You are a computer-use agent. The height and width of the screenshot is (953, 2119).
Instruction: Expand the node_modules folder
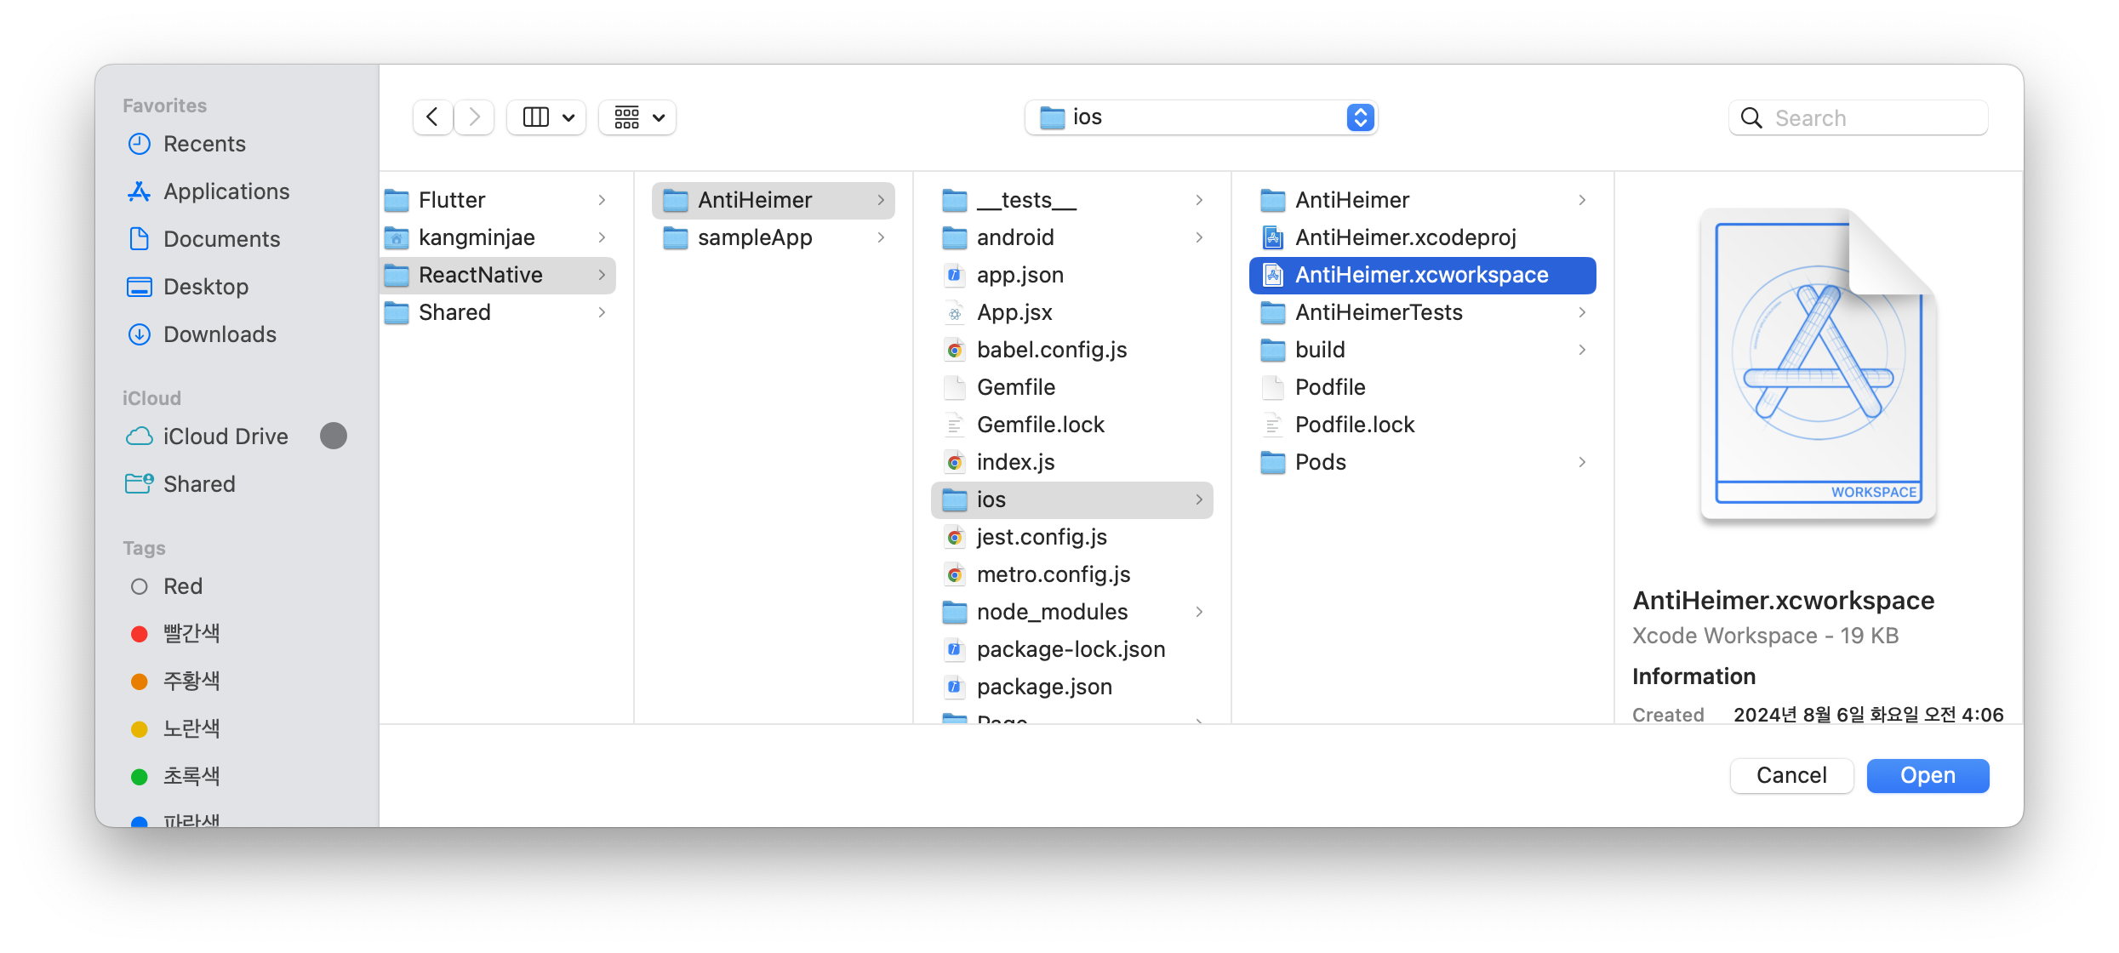click(1052, 612)
